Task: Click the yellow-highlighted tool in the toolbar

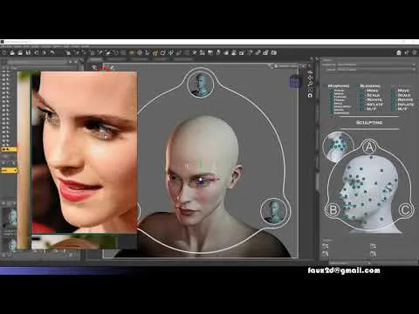Action: [155, 52]
